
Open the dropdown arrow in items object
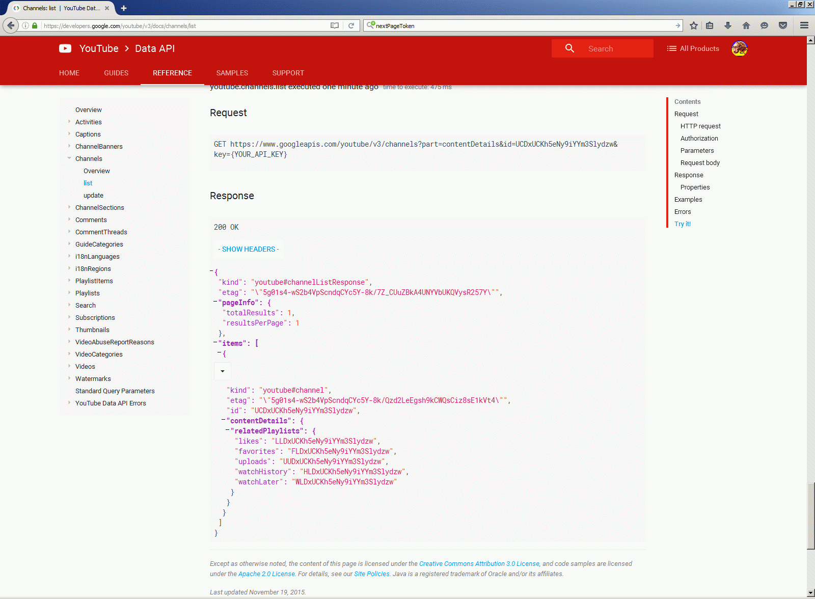coord(223,371)
